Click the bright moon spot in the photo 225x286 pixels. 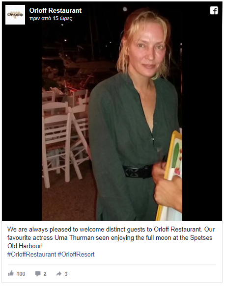point(125,9)
